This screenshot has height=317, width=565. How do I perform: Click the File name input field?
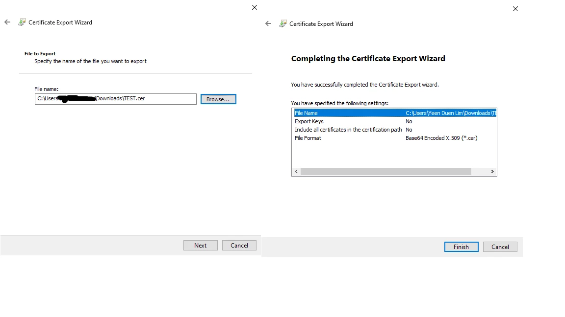[116, 99]
